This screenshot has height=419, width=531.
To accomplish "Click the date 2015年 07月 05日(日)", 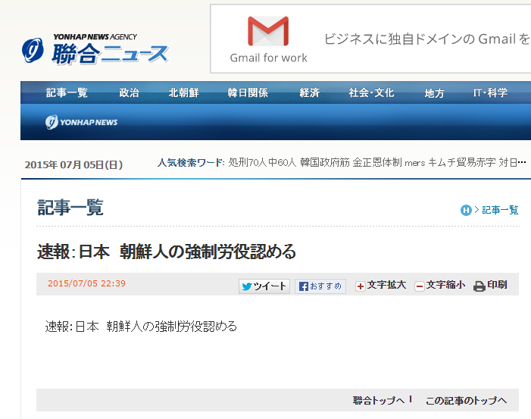I will 73,164.
